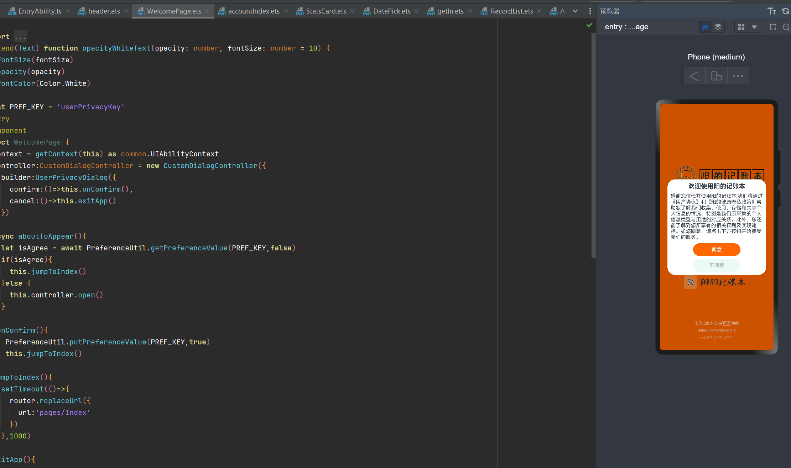The height and width of the screenshot is (468, 791).
Task: Open the RecordList.ets tab
Action: 511,11
